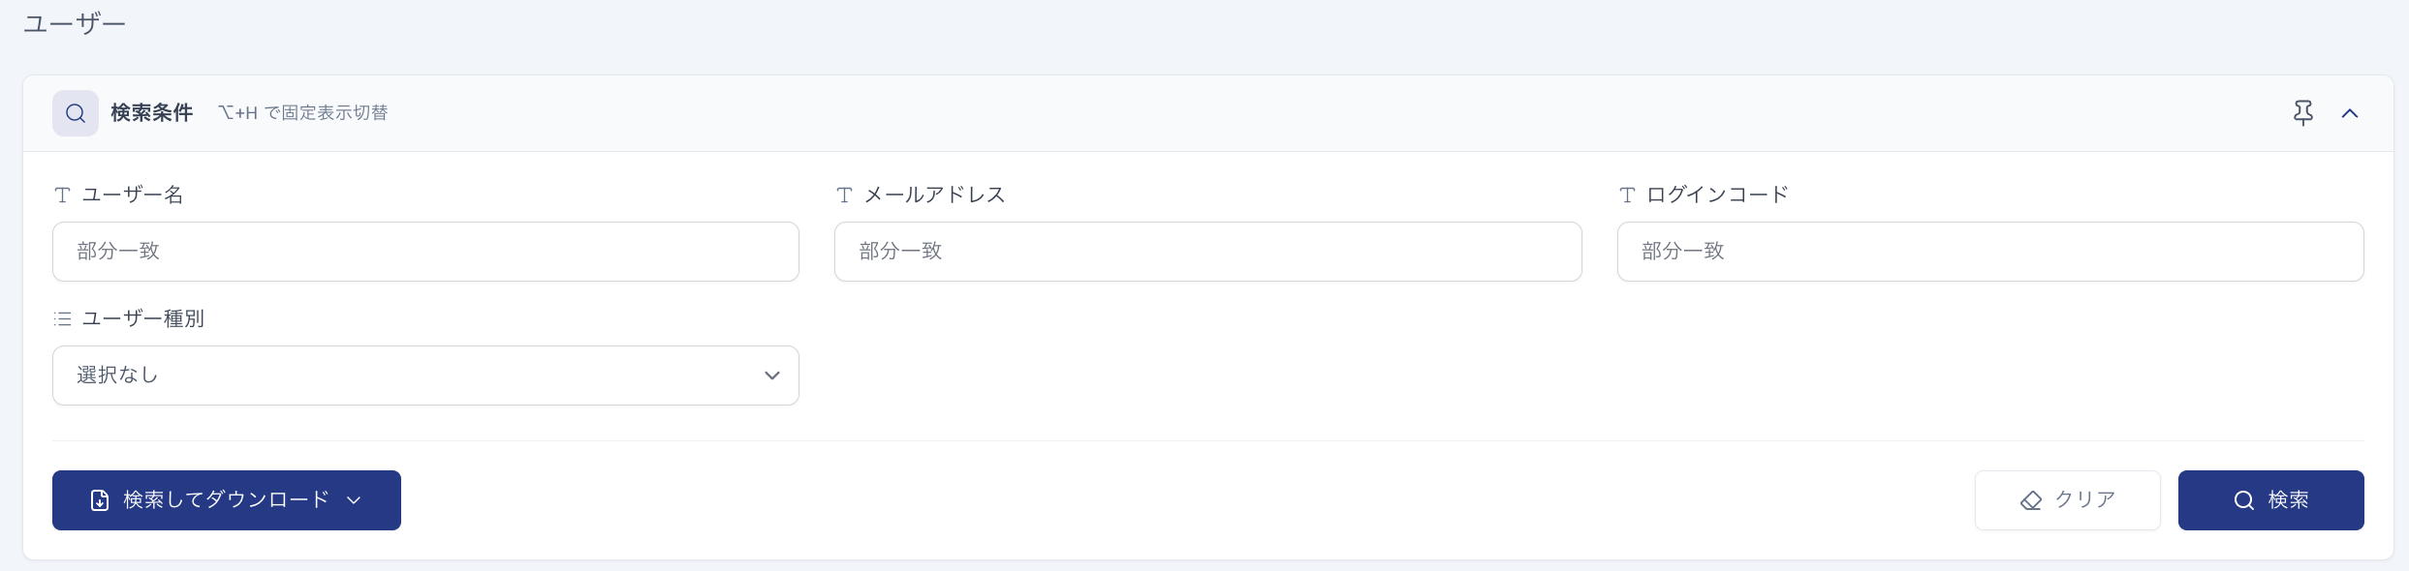Viewport: 2409px width, 571px height.
Task: Click the 検索 button
Action: [2271, 500]
